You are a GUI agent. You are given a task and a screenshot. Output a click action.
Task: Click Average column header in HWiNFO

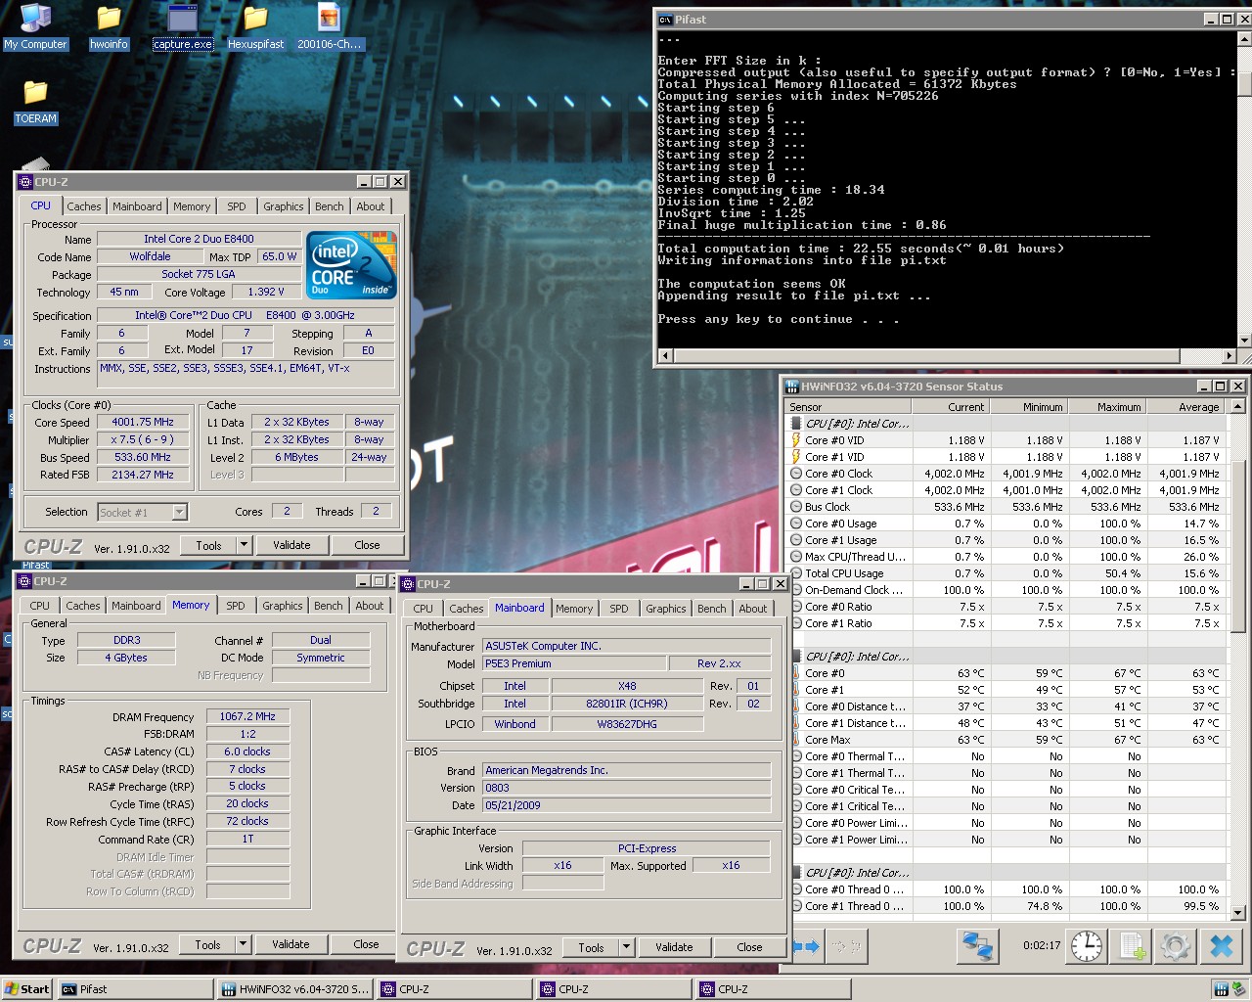point(1185,407)
